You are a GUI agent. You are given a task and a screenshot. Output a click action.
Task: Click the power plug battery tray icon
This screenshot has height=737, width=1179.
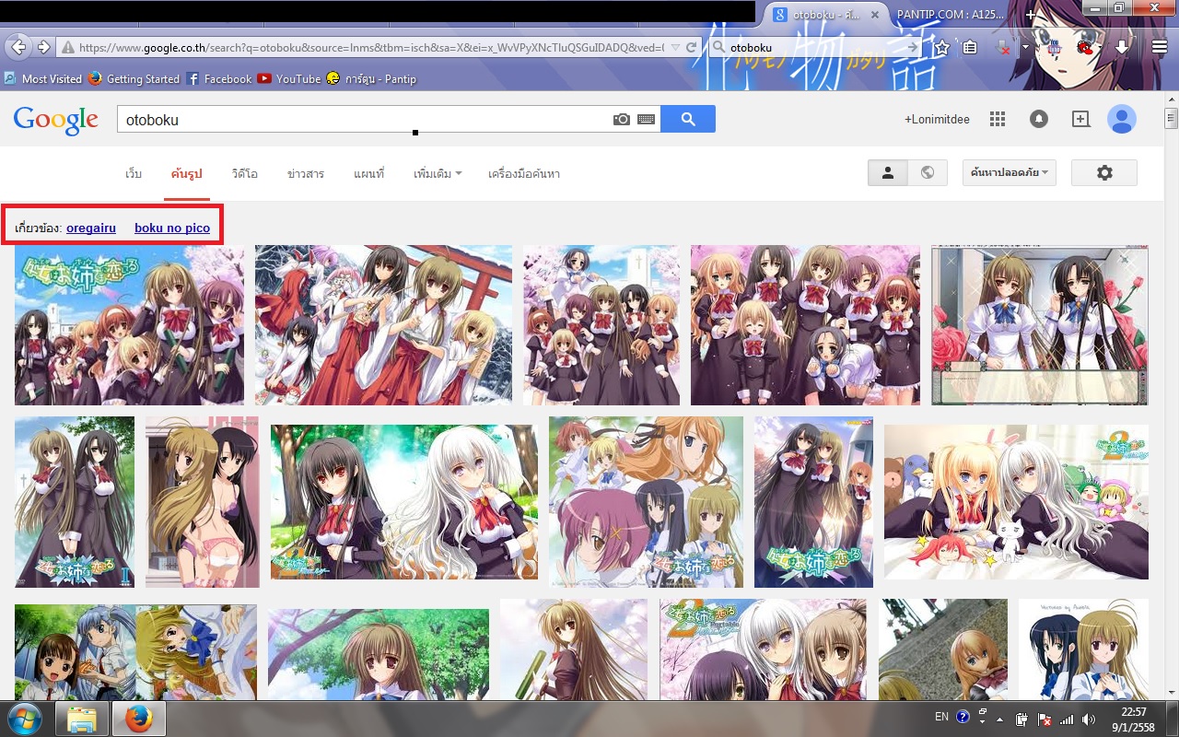point(1021,719)
